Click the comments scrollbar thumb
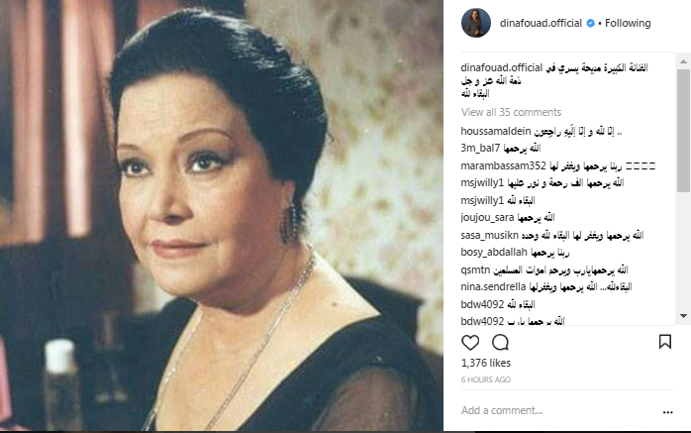Viewport: 691px width, 433px height. point(683,130)
